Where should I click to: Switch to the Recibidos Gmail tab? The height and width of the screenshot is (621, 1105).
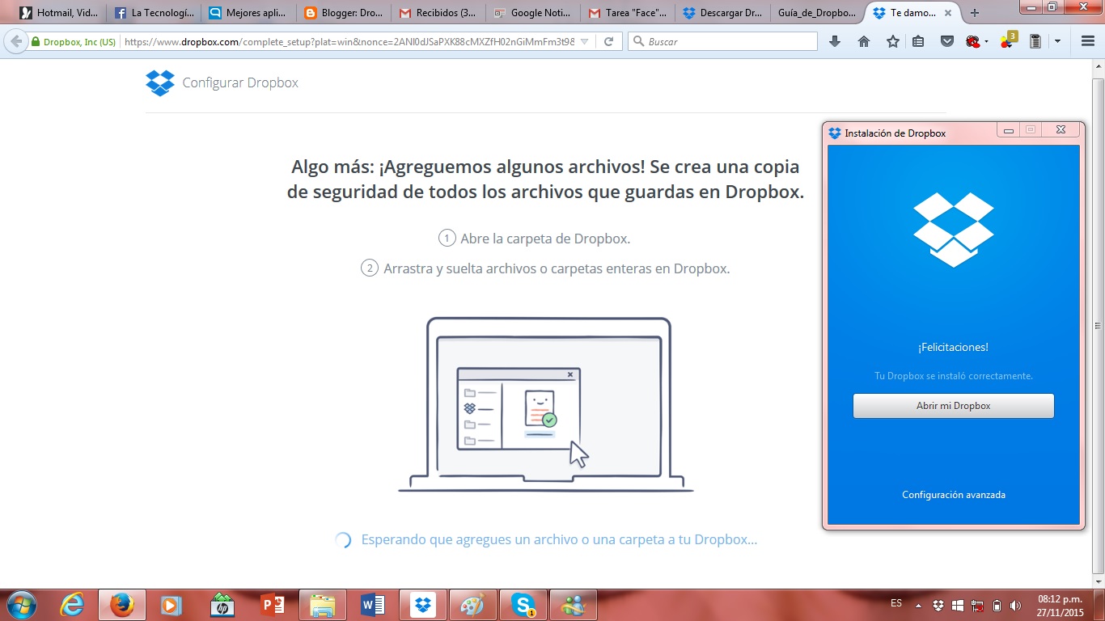pyautogui.click(x=436, y=12)
